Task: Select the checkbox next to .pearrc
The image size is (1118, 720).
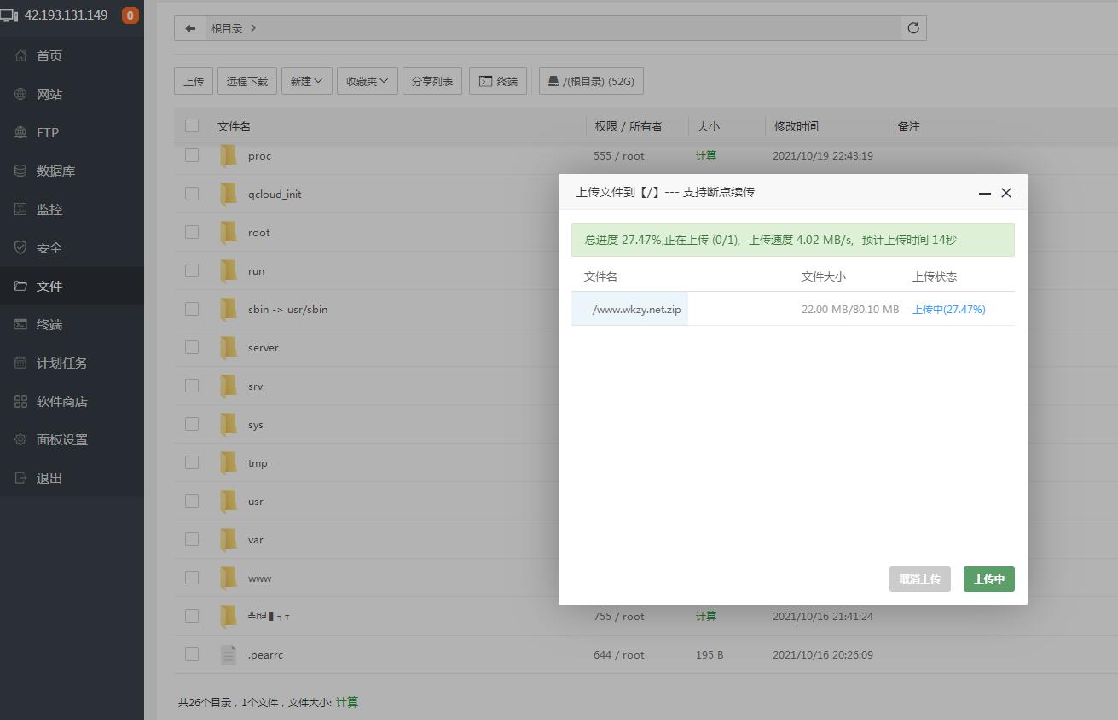Action: [192, 654]
